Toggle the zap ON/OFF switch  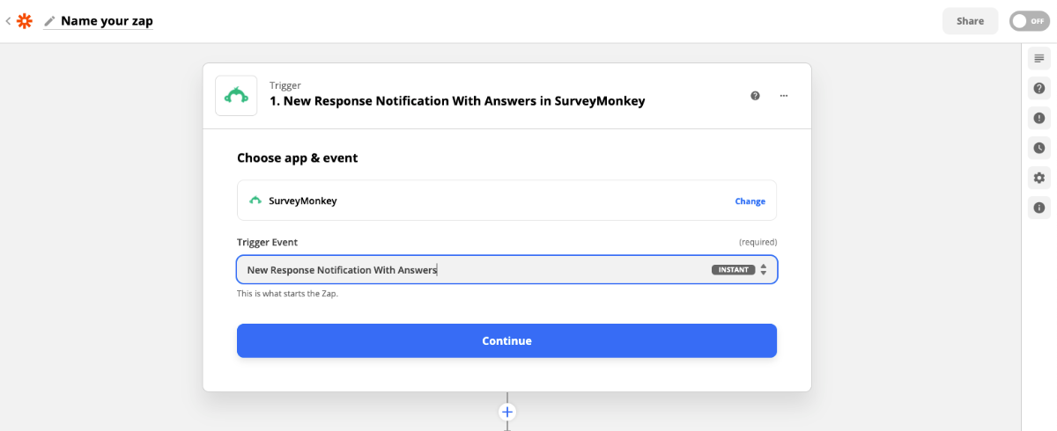click(x=1030, y=21)
